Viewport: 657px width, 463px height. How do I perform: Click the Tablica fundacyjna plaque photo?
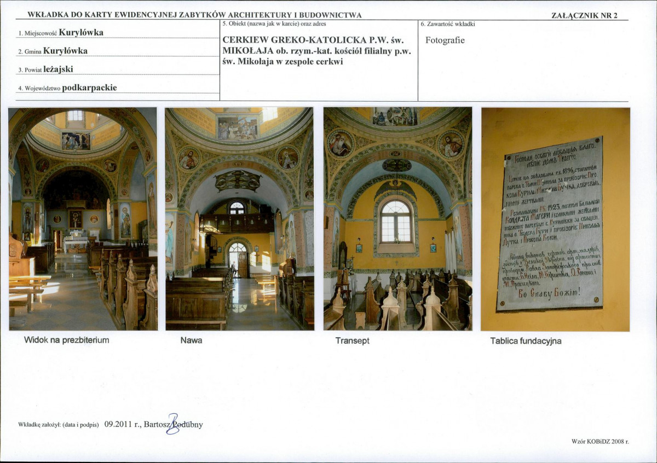click(555, 219)
